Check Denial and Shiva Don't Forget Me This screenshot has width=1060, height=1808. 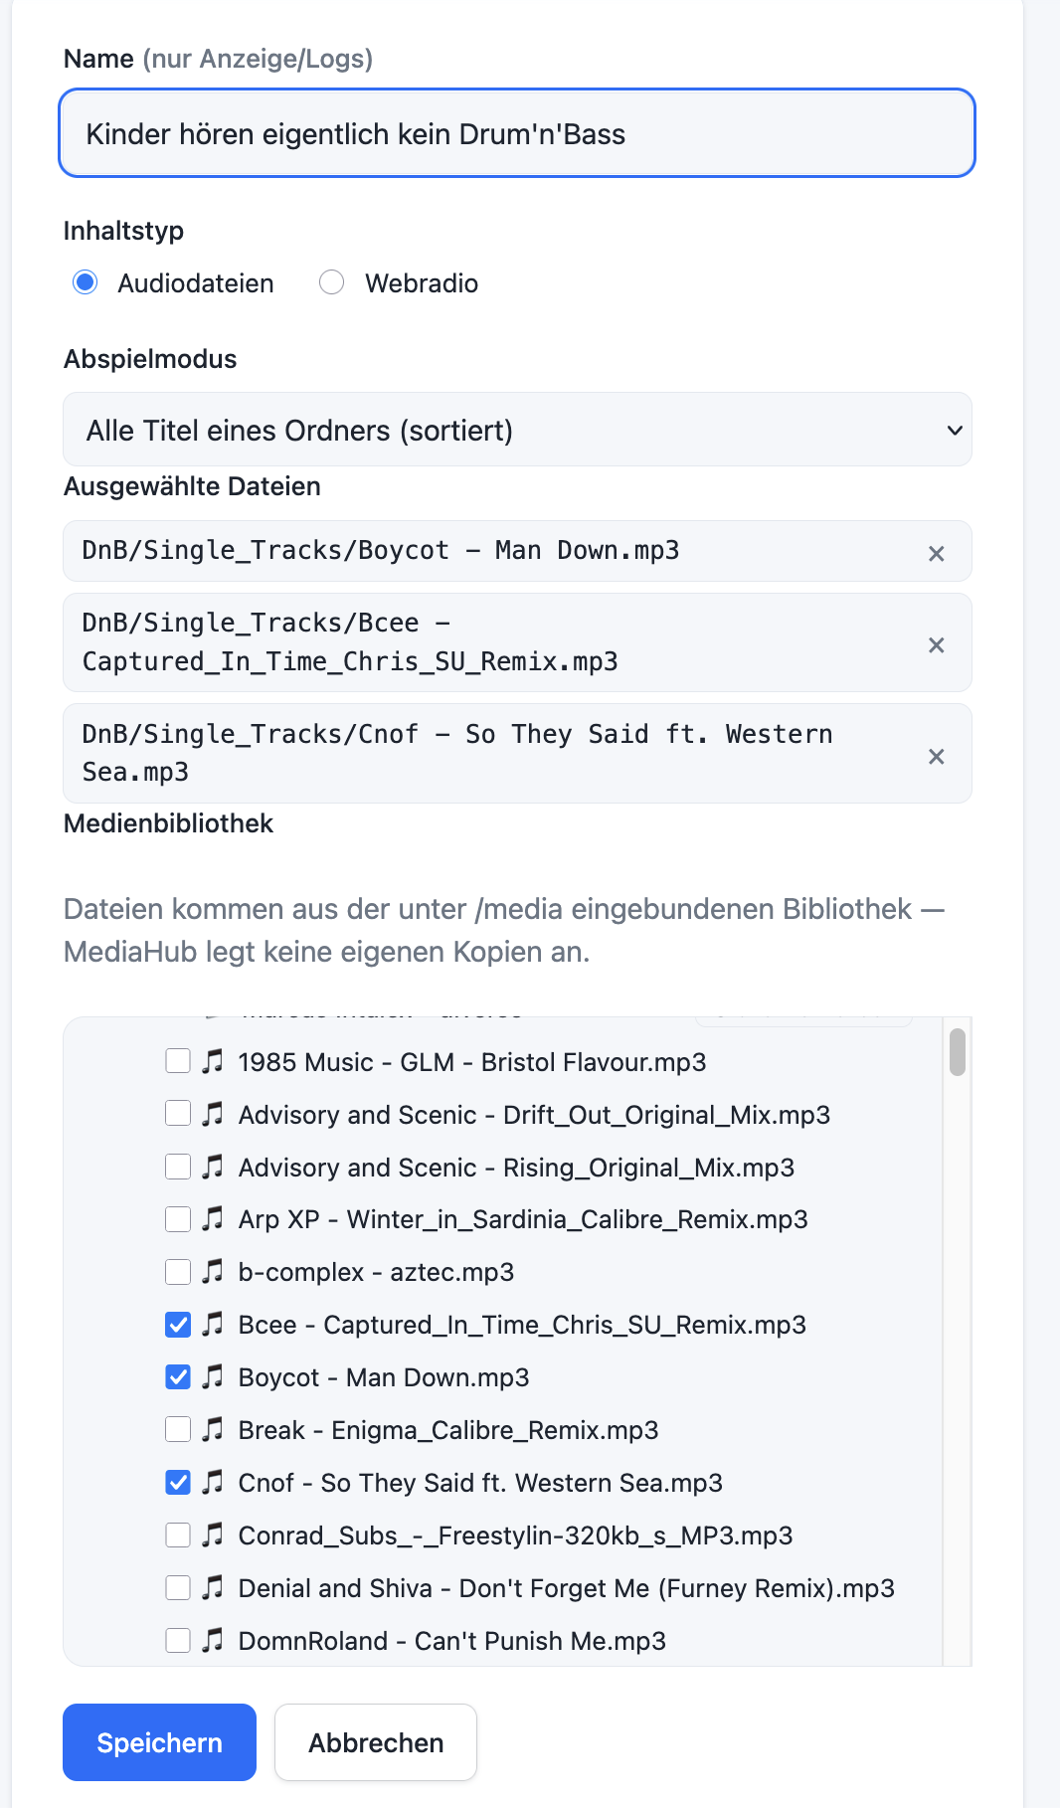(x=178, y=1587)
